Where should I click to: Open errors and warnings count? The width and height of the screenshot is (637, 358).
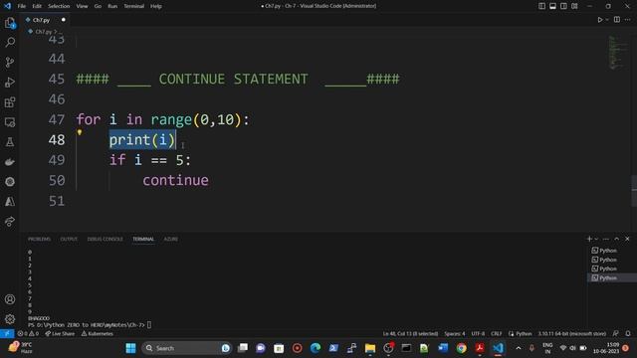(x=28, y=334)
